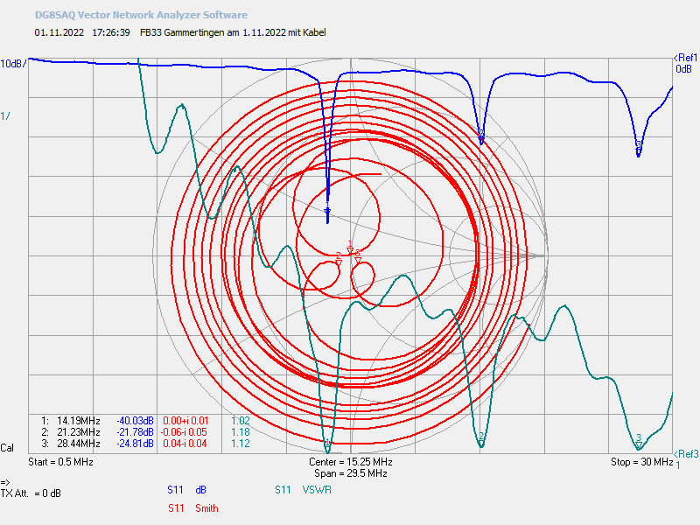Click the red S11 trace label
The width and height of the screenshot is (700, 525).
tap(176, 508)
